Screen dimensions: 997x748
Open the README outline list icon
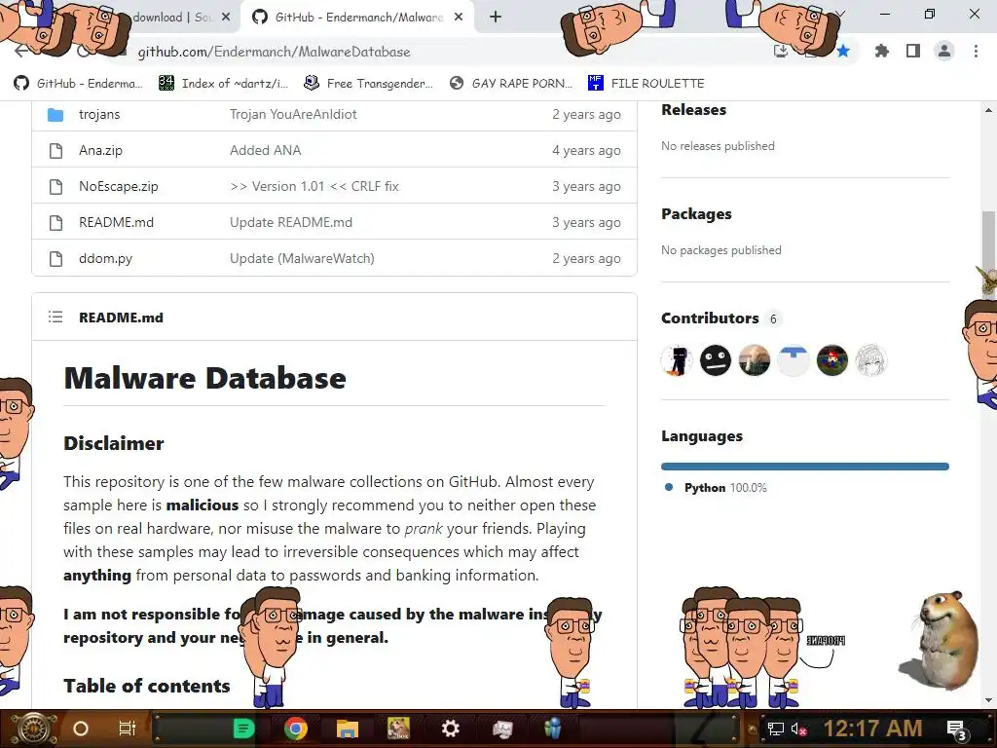pyautogui.click(x=55, y=317)
